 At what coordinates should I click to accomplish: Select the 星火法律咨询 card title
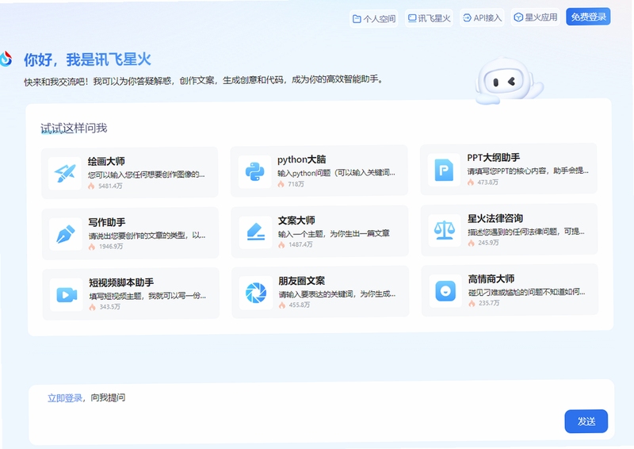pyautogui.click(x=495, y=219)
